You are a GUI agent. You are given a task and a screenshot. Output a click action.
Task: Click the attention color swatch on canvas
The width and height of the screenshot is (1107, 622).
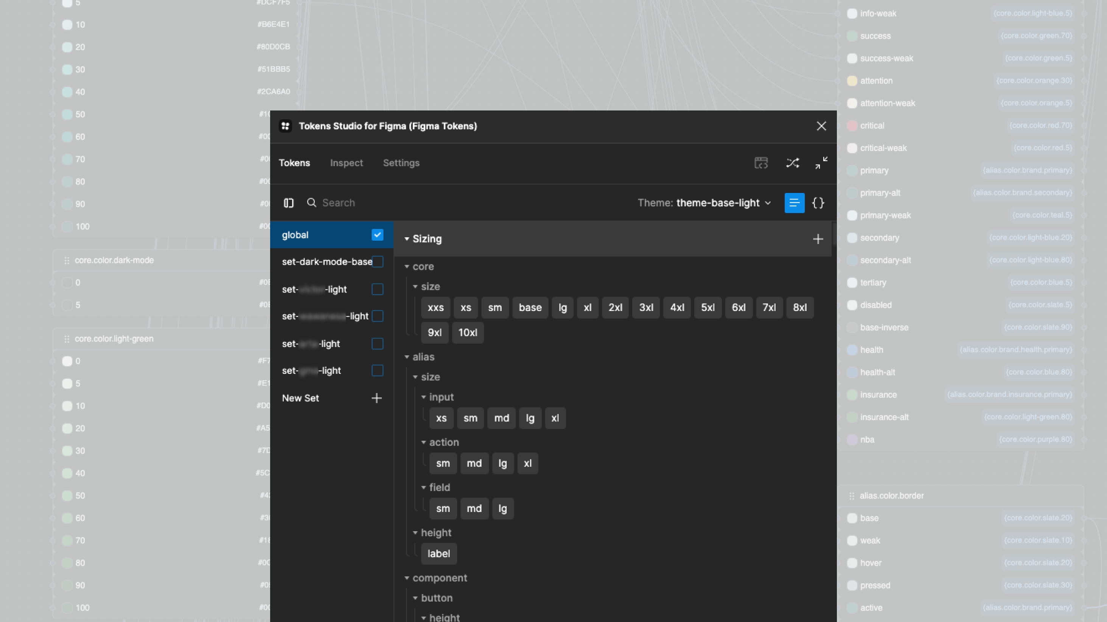[x=852, y=81]
